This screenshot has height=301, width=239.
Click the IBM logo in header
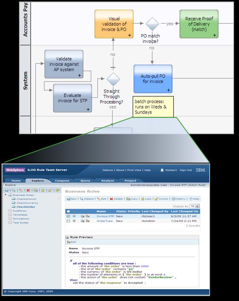click(x=201, y=170)
